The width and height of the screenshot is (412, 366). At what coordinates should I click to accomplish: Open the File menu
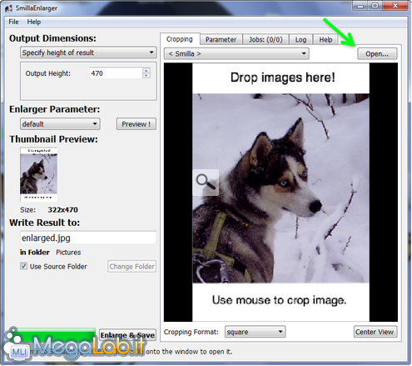pos(13,22)
